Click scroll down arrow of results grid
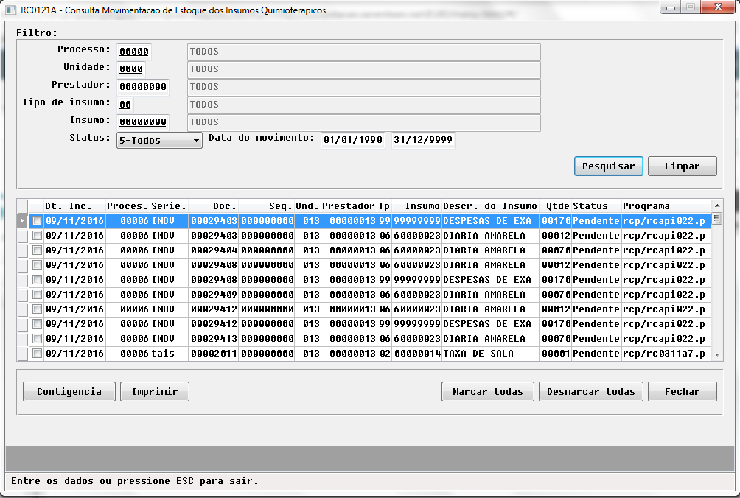 pyautogui.click(x=717, y=354)
